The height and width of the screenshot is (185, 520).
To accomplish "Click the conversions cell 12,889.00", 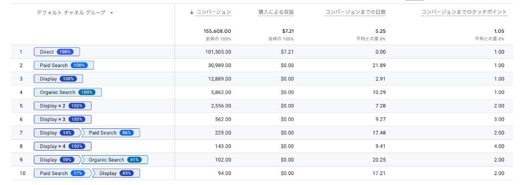I will [x=219, y=79].
